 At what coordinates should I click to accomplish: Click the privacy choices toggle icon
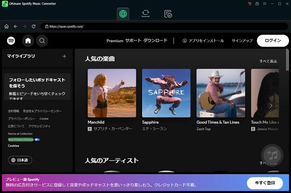pos(37,139)
